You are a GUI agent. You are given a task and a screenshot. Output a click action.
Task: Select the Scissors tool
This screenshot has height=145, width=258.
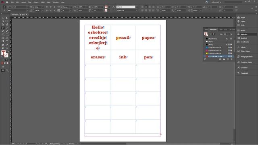[3, 38]
